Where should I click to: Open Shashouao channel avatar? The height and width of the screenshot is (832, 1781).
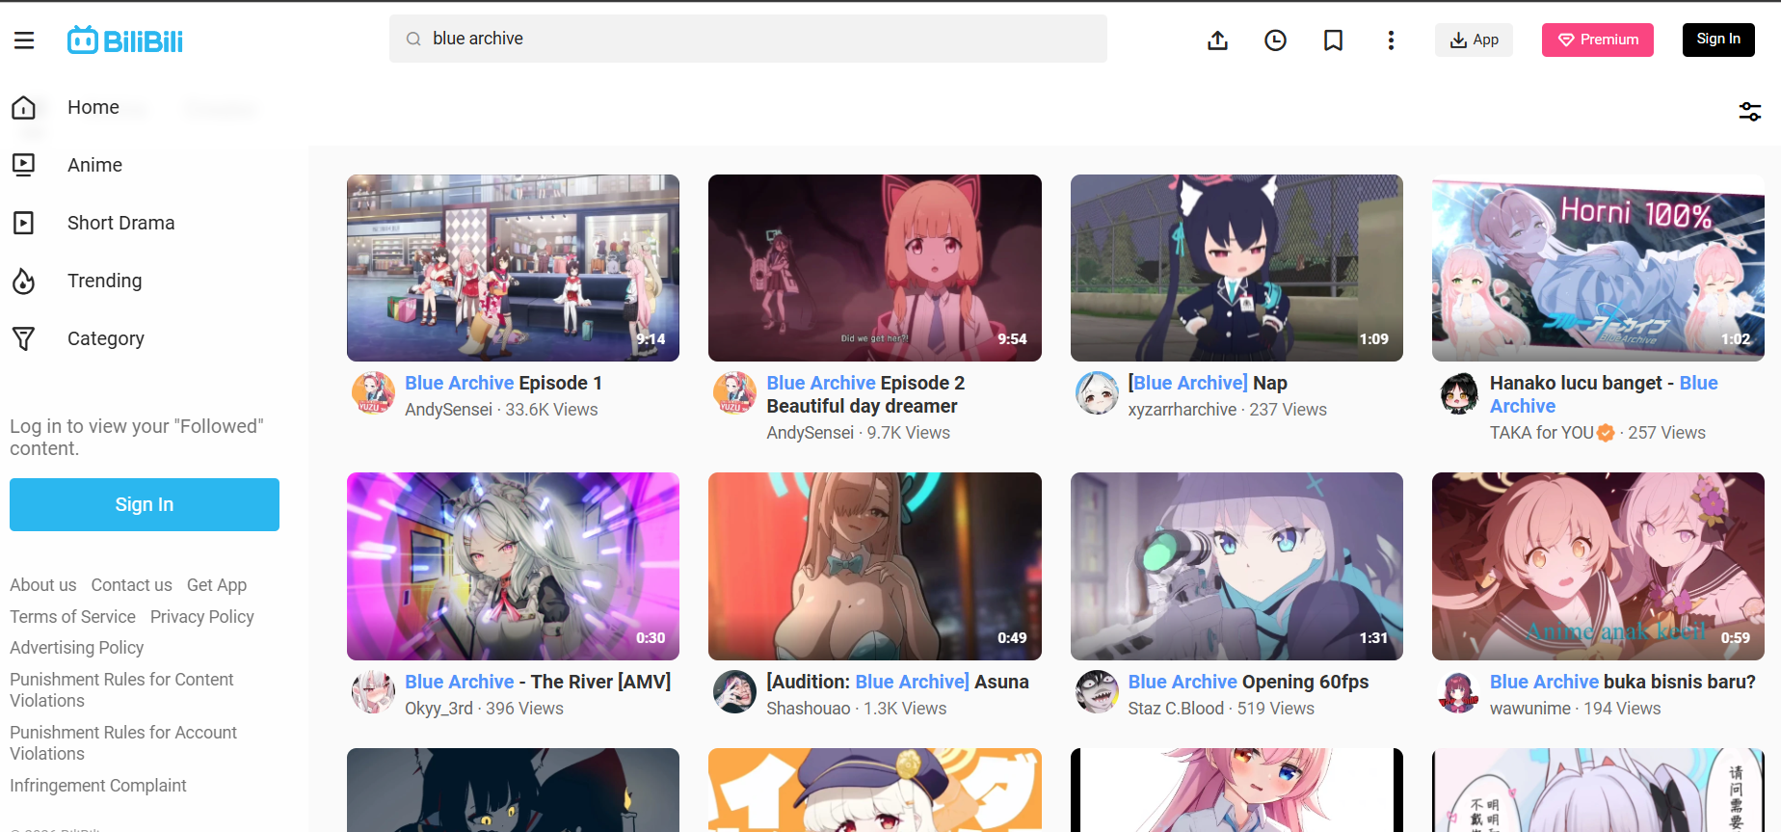(735, 692)
